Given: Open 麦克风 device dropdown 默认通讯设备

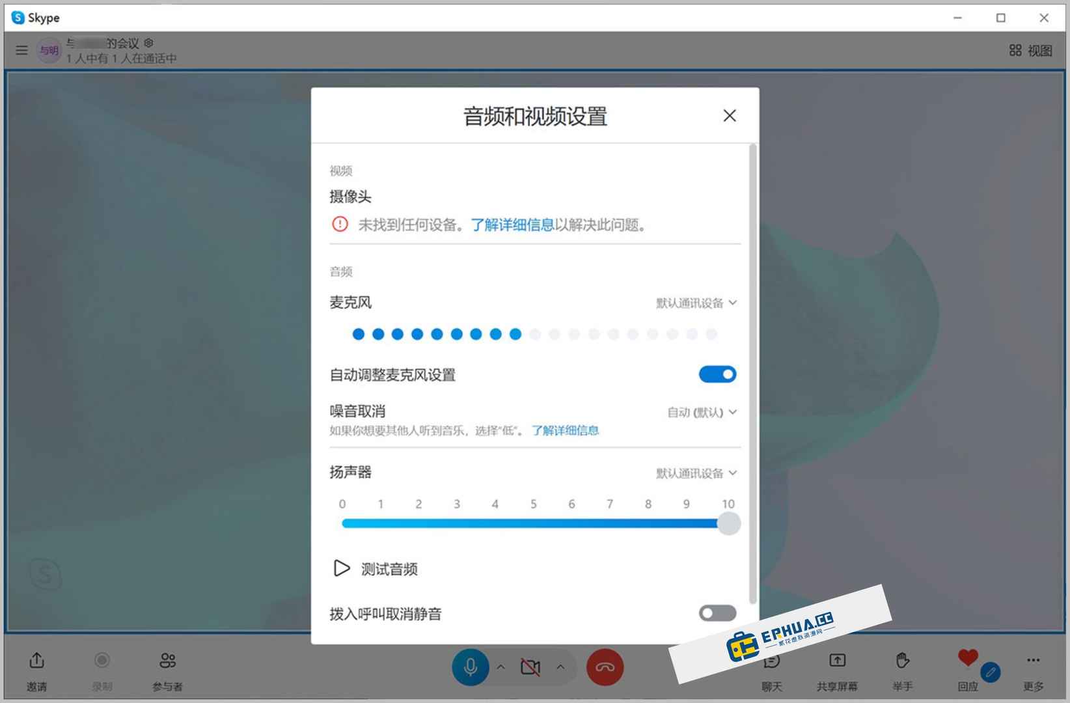Looking at the screenshot, I should (696, 303).
